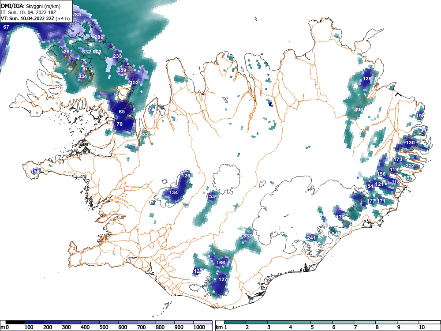
Task: Click the visibility value '78' on the map
Action: point(151,109)
